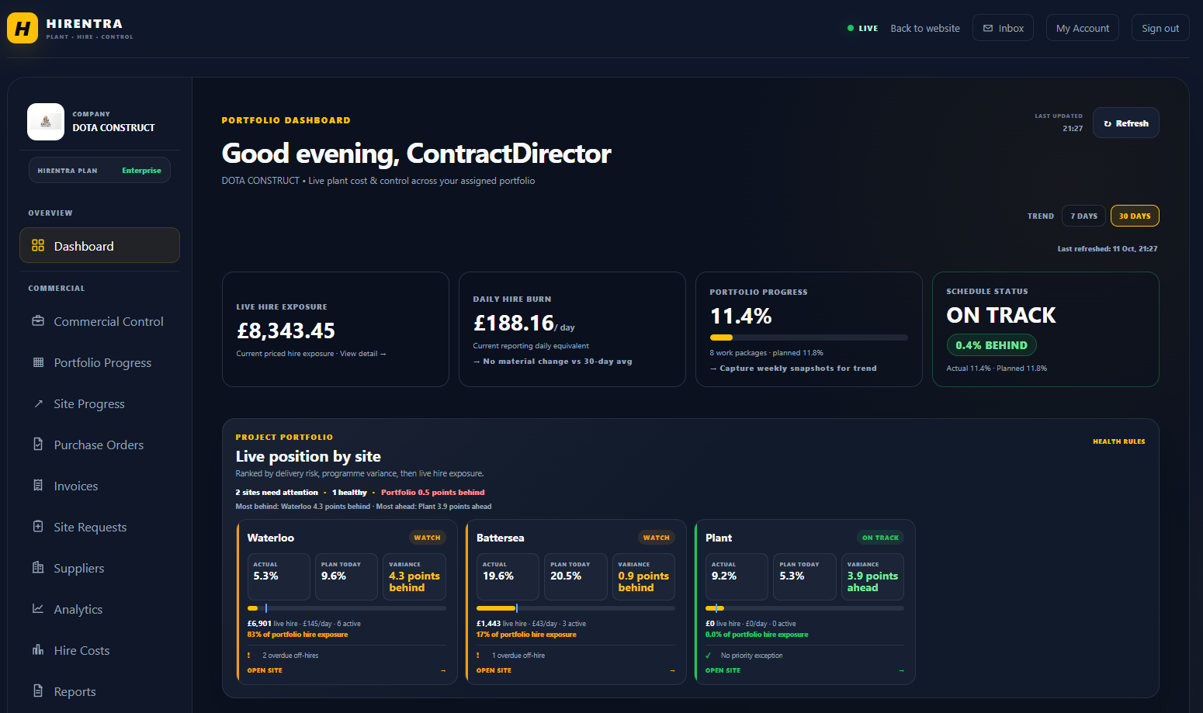Click the Portfolio Progress 11.4% progress bar
This screenshot has height=713, width=1203.
click(809, 337)
